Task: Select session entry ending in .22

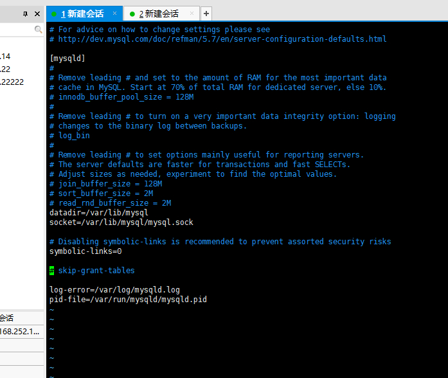Action: pyautogui.click(x=5, y=69)
